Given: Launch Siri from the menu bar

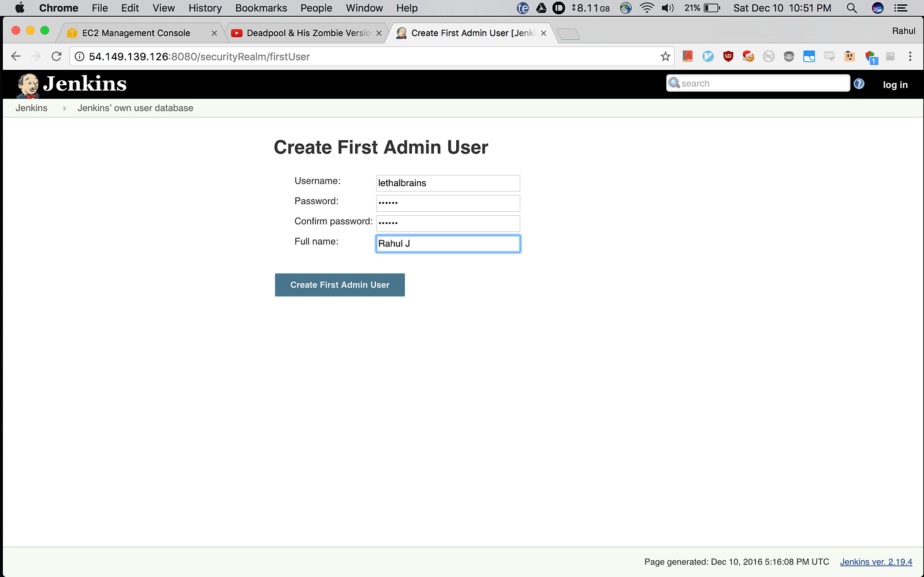Looking at the screenshot, I should pos(878,8).
